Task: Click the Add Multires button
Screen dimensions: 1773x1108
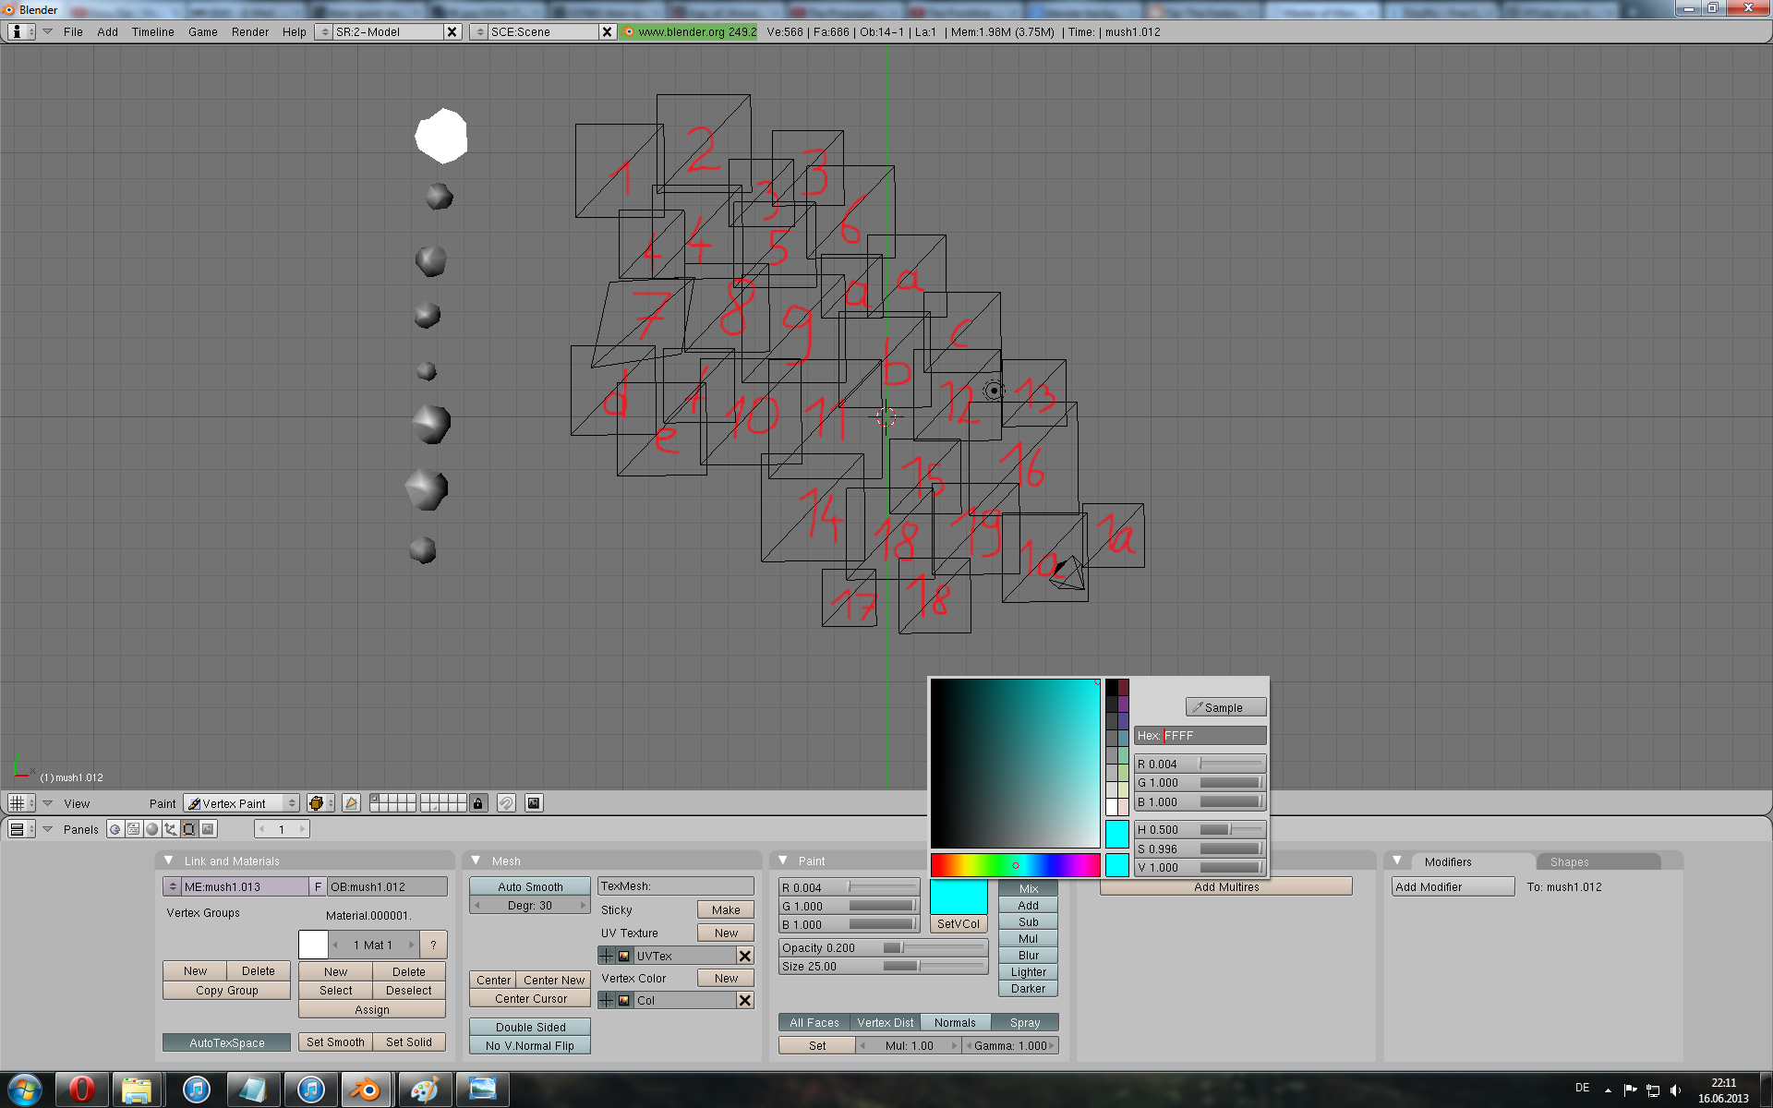Action: pyautogui.click(x=1226, y=886)
